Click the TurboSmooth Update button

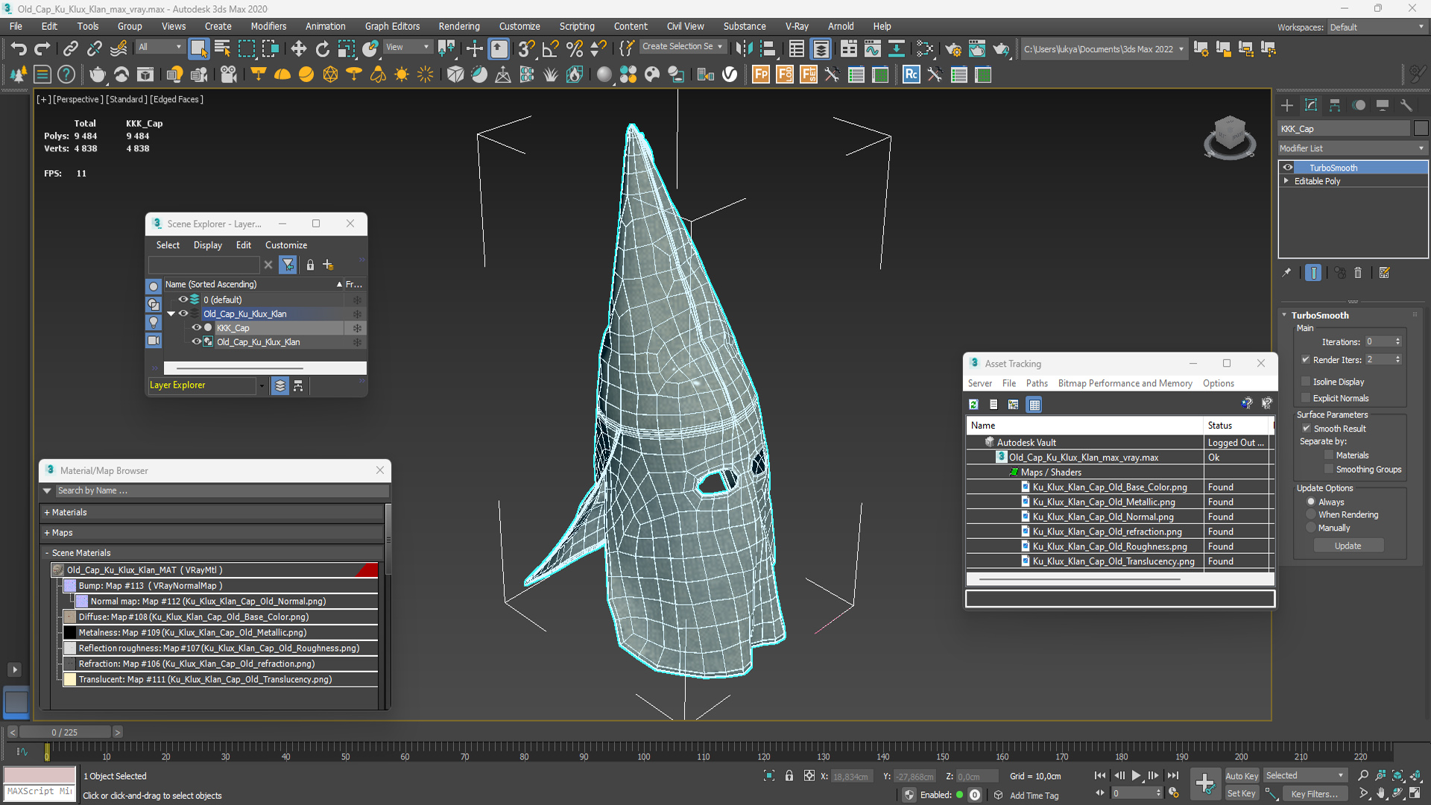tap(1348, 546)
